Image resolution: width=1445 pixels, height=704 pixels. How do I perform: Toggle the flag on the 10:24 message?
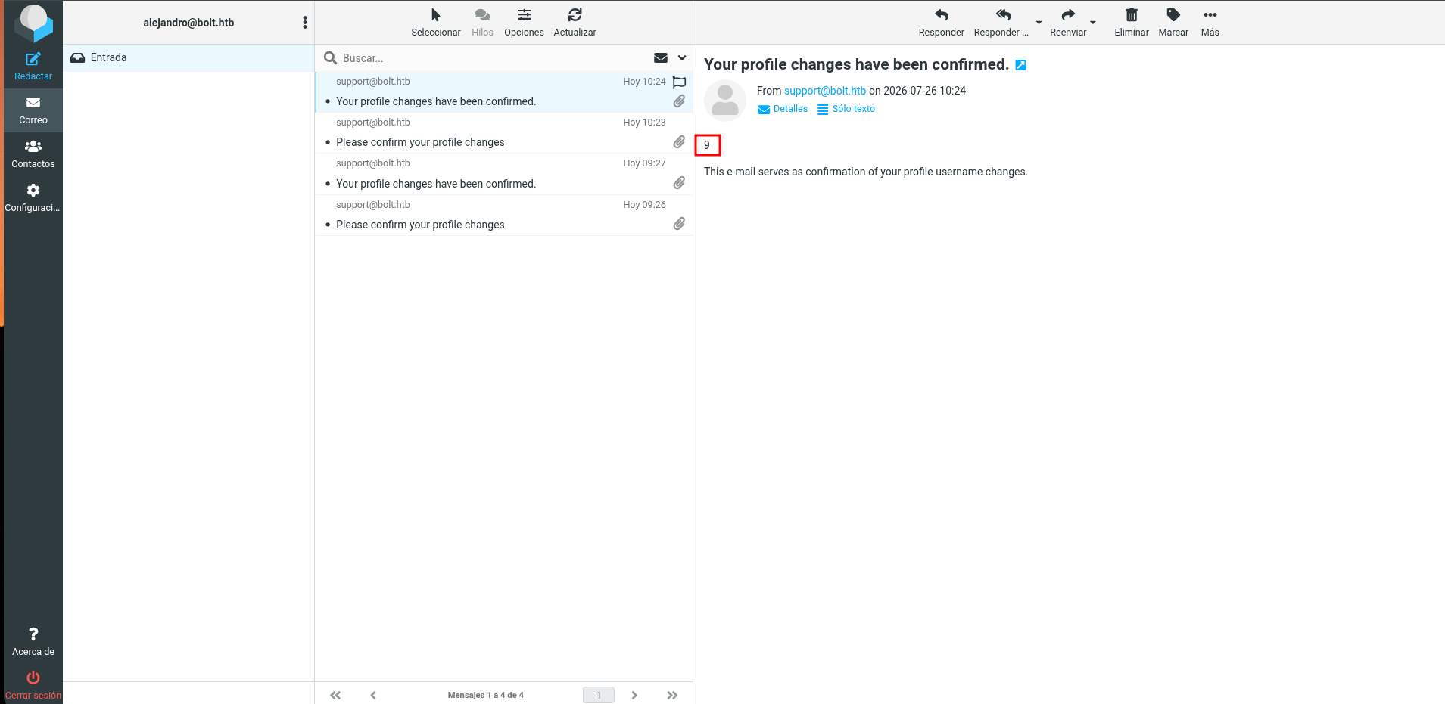[680, 82]
